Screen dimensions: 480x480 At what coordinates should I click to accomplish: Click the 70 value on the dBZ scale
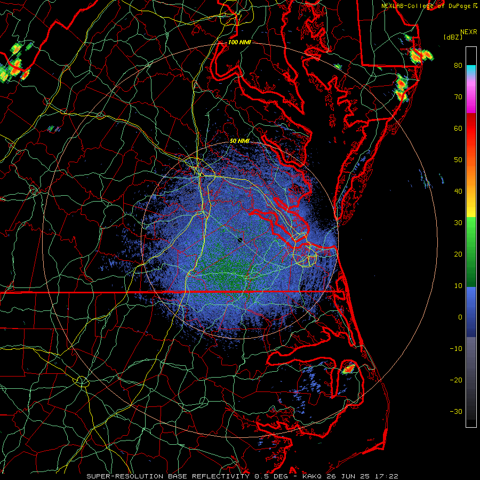click(x=458, y=97)
